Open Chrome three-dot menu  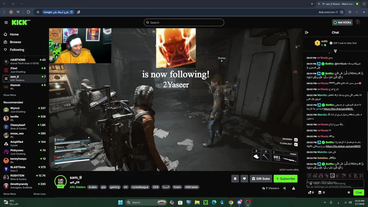4,12
